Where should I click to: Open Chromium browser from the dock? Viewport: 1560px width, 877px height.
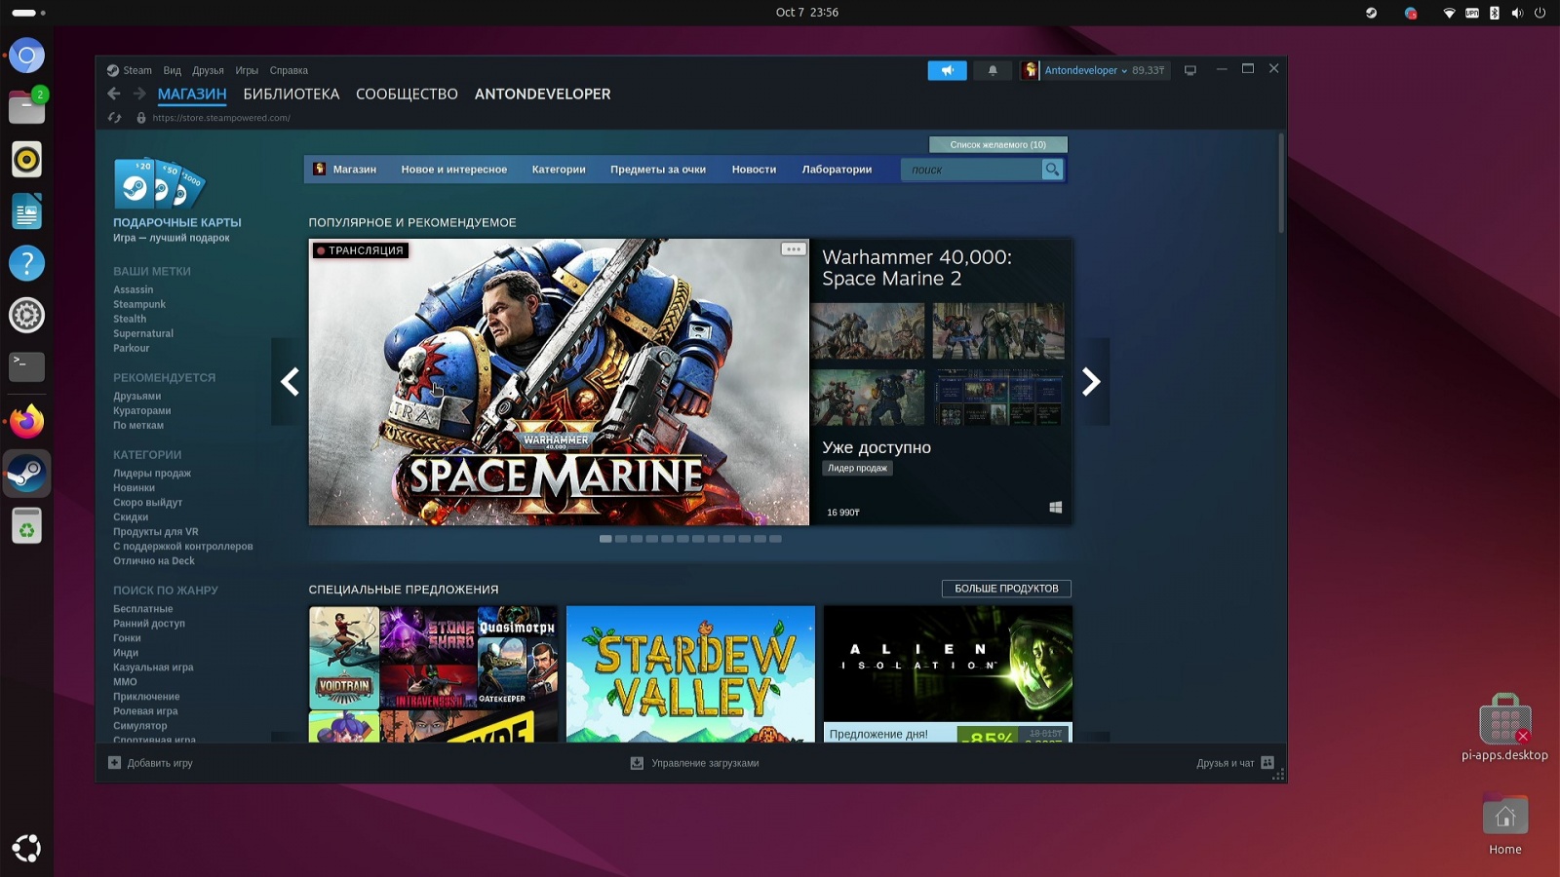click(26, 56)
